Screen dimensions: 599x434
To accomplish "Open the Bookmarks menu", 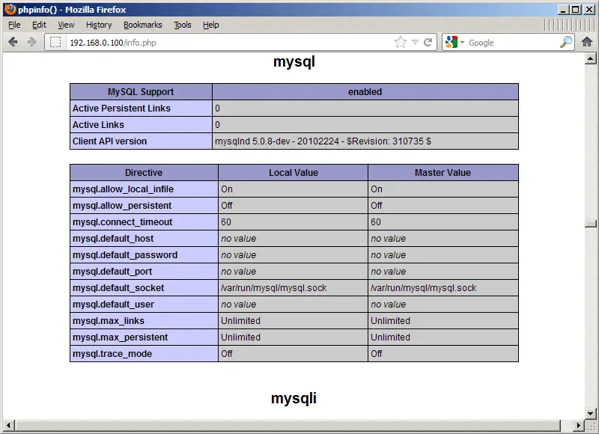I will (143, 25).
